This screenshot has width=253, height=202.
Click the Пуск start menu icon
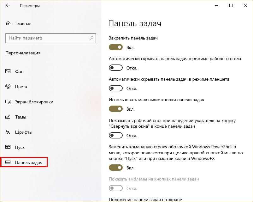(9, 147)
